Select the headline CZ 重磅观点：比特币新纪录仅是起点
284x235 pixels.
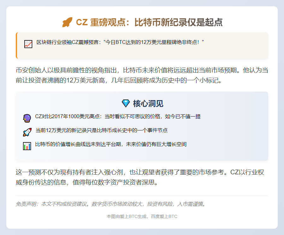click(149, 22)
